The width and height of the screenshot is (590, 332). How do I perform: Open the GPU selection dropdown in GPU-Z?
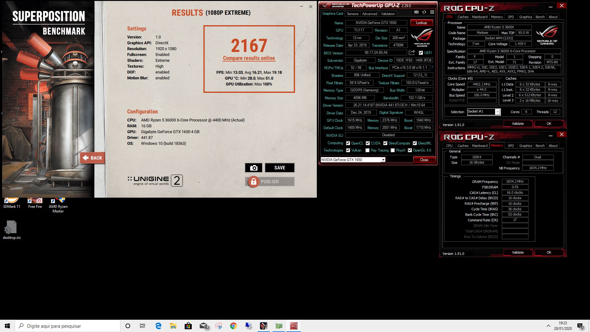(x=353, y=160)
